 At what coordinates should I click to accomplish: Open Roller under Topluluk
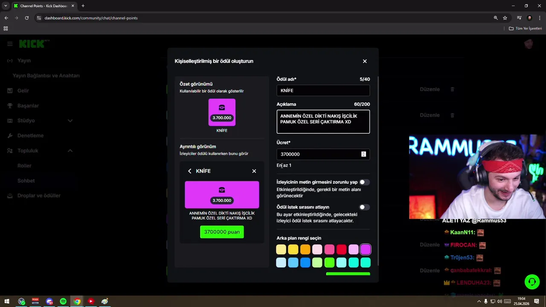[24, 165]
